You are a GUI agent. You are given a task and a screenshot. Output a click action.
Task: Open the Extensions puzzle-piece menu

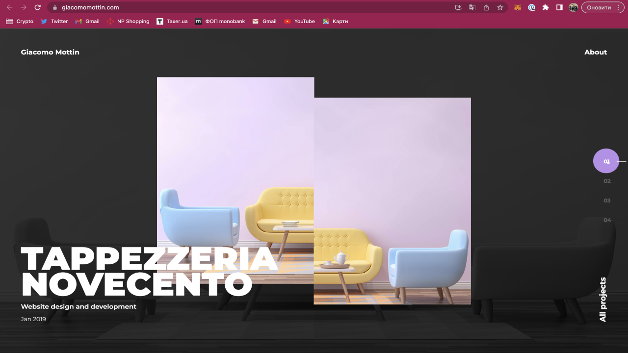pos(545,7)
